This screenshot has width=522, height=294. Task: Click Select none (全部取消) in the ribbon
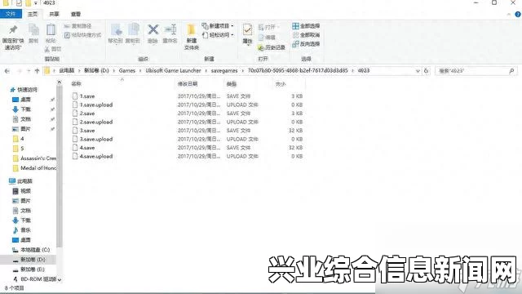tap(306, 35)
